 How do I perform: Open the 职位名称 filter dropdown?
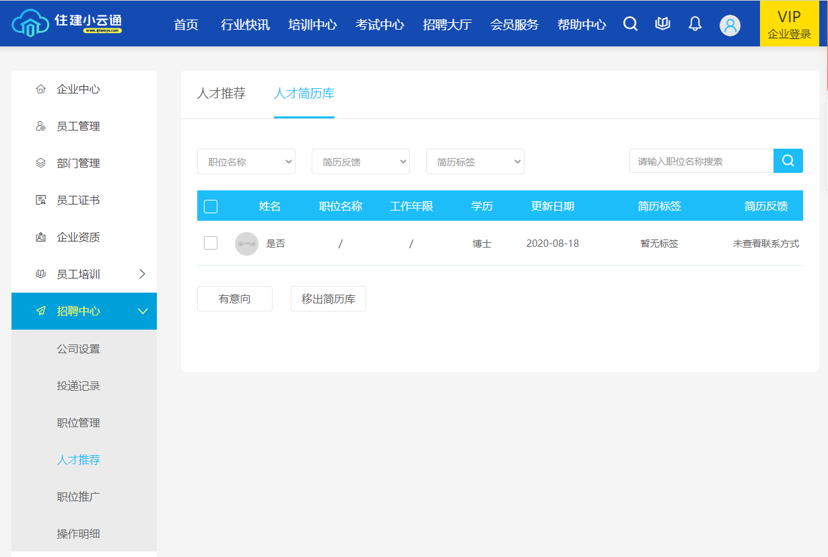(x=246, y=161)
